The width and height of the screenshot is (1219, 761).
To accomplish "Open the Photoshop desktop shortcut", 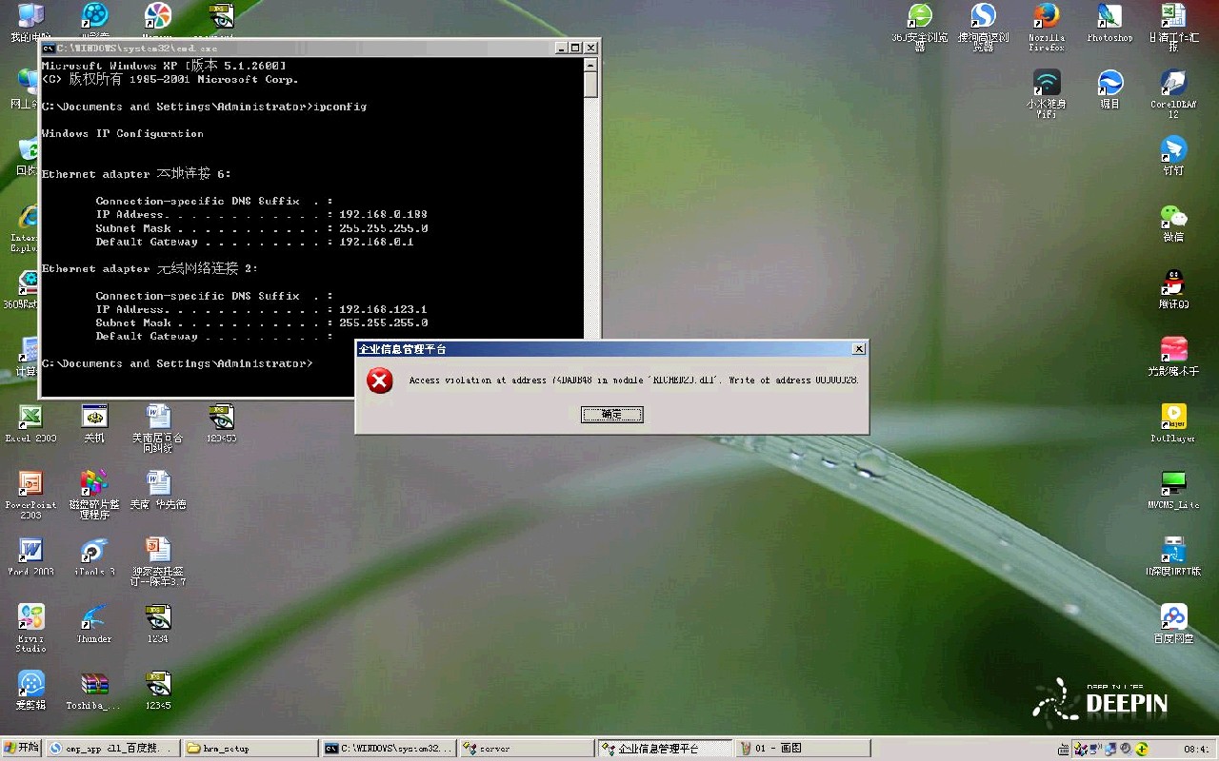I will point(1109,19).
